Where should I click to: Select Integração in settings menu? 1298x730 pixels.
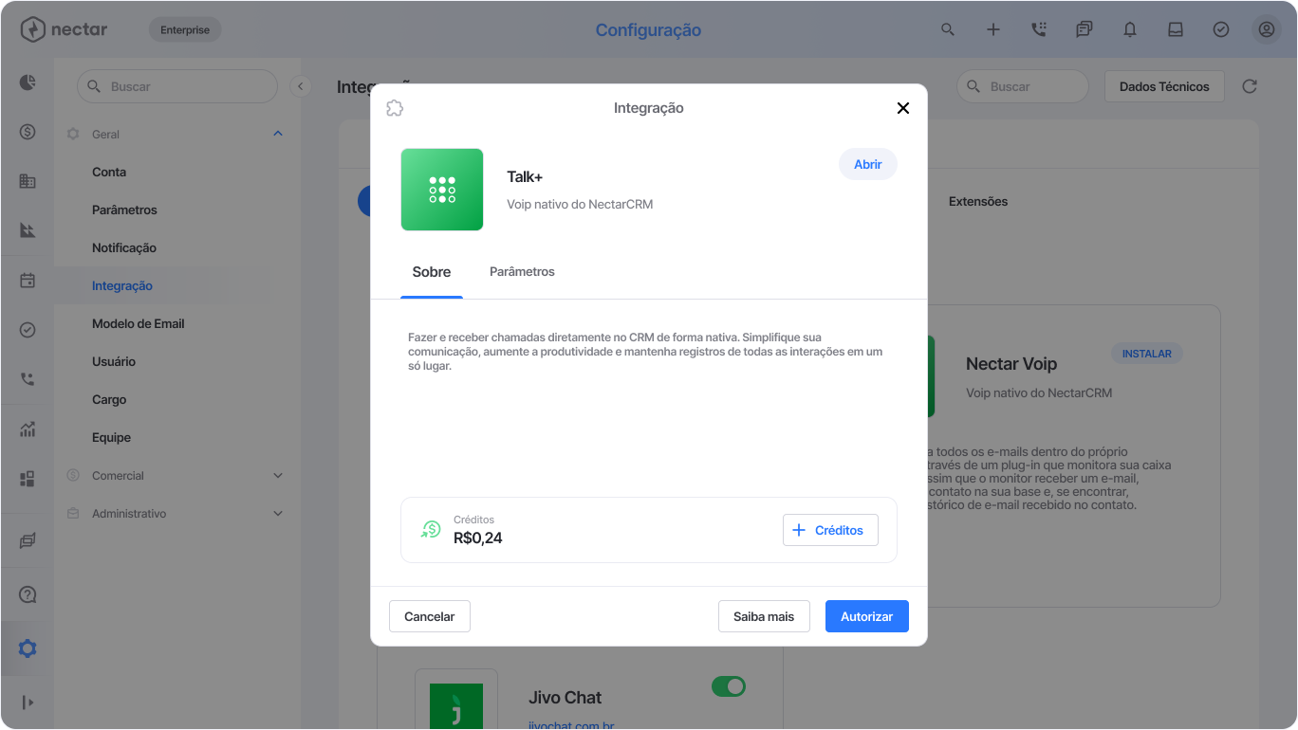122,285
